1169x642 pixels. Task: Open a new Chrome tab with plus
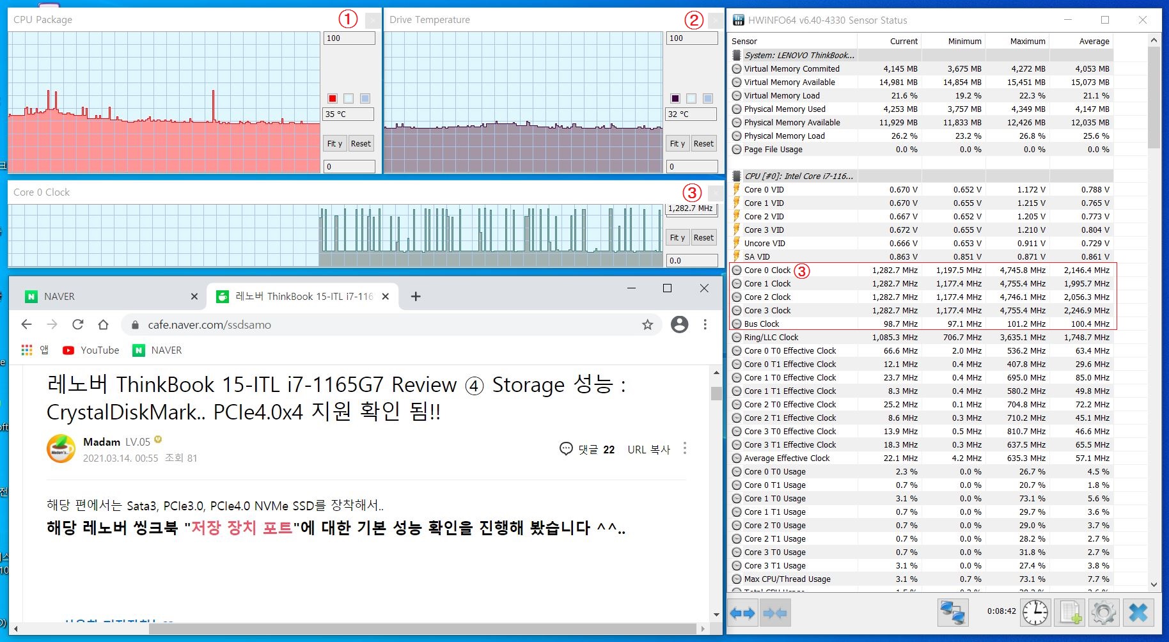(416, 296)
